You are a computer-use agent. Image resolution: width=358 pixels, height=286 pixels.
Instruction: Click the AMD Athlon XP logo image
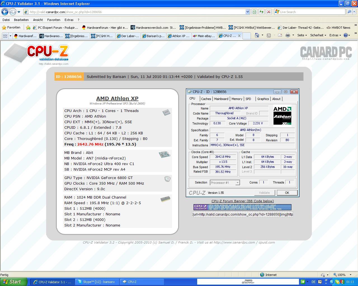pyautogui.click(x=282, y=116)
